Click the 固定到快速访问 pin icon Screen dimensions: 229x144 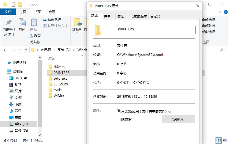tap(9, 22)
